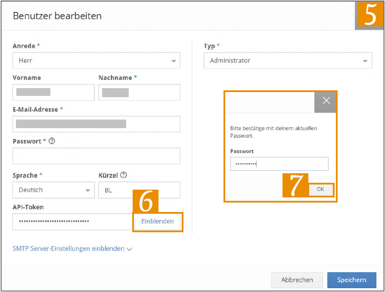Click the Benutzer bearbeiten title
This screenshot has height=292, width=385.
[57, 16]
